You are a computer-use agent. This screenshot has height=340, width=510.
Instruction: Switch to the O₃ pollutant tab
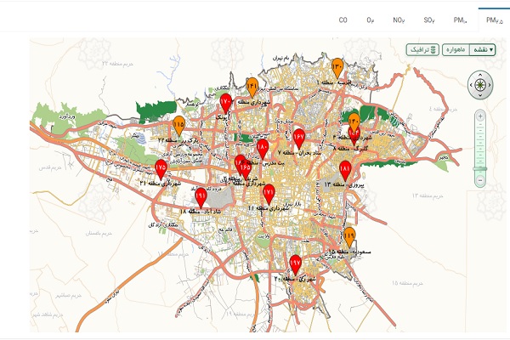point(371,20)
